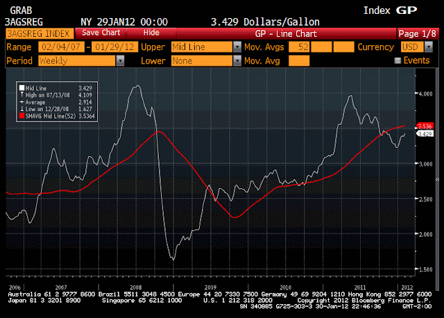
Task: Click the legend value 4.109
Action: 85,95
